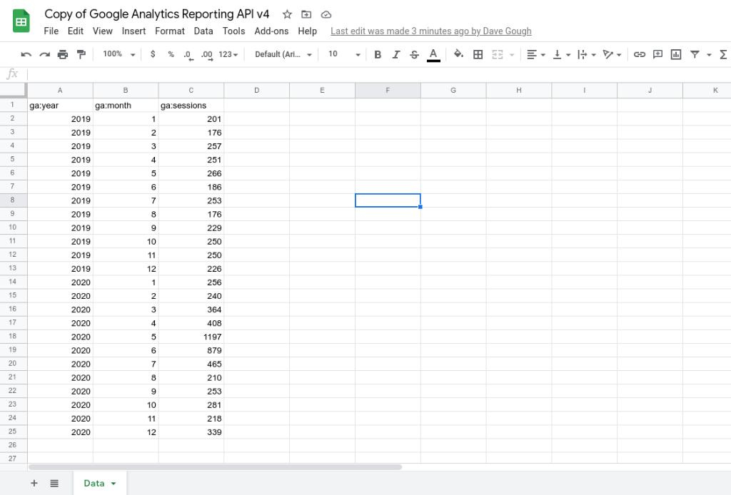Insert a link using the toolbar
731x495 pixels.
click(x=639, y=53)
